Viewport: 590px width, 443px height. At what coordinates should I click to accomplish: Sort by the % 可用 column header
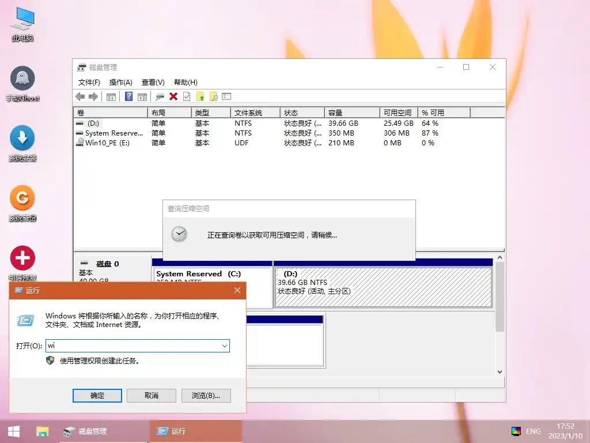point(444,112)
